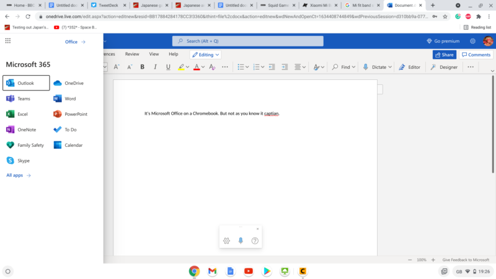Image resolution: width=496 pixels, height=279 pixels.
Task: Expand the bullet list style dropdown
Action: pos(247,67)
